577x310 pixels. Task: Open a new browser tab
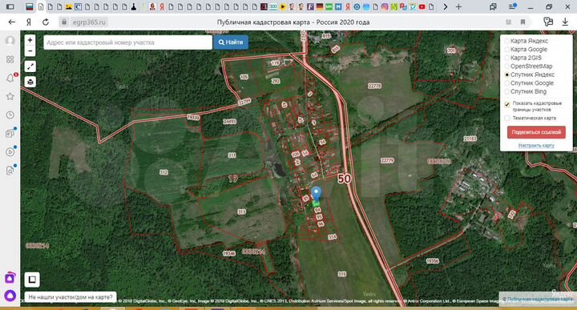click(x=458, y=6)
